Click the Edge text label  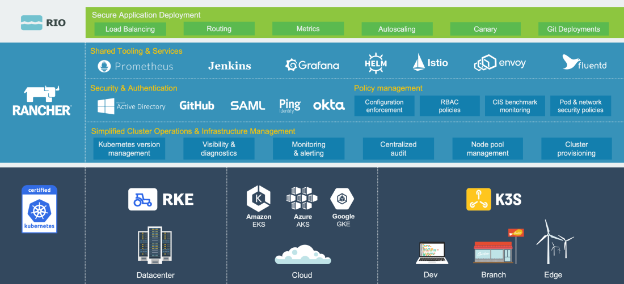tap(553, 275)
